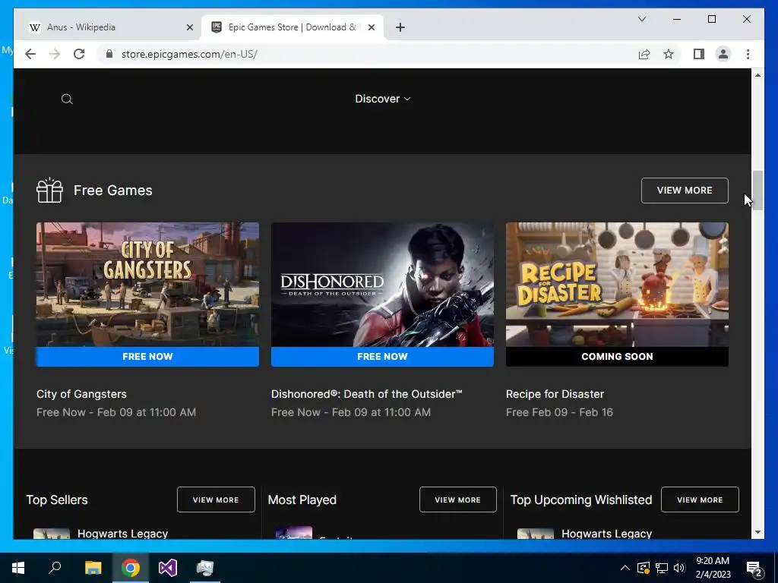Screen dimensions: 778x583
Task: Switch to the Anus - Wikipedia tab
Action: [x=110, y=27]
